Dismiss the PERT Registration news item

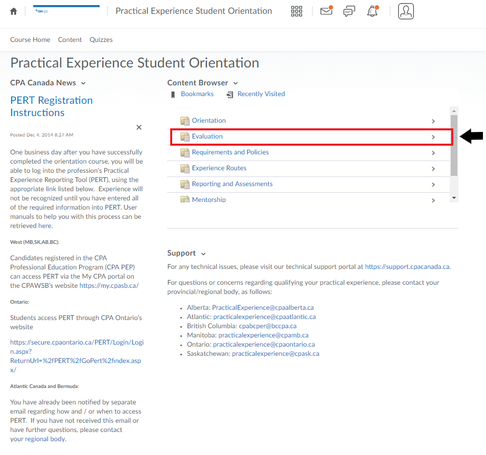click(139, 127)
